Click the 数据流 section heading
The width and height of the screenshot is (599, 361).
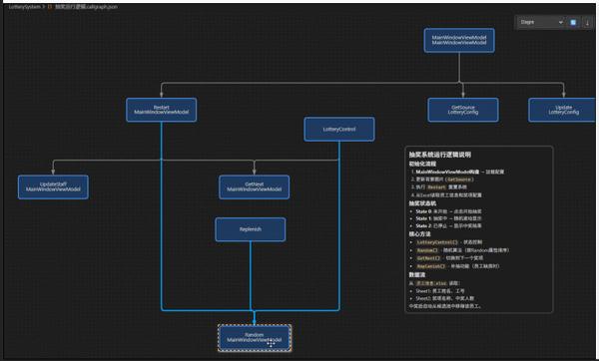tap(417, 275)
